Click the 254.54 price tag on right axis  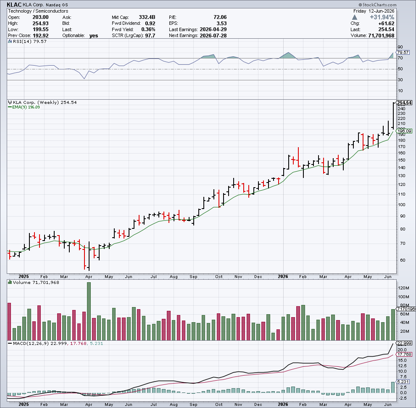point(404,103)
